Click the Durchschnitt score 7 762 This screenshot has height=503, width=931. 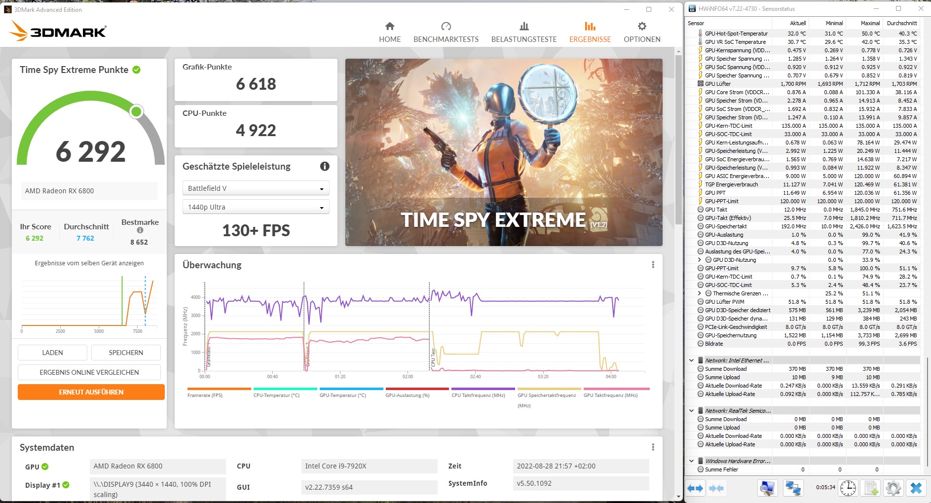pos(85,238)
